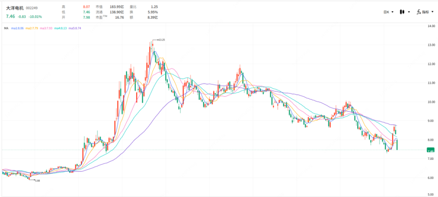Screen dimensions: 438x197
Task: Select the 指标 indicator menu text
Action: [425, 12]
